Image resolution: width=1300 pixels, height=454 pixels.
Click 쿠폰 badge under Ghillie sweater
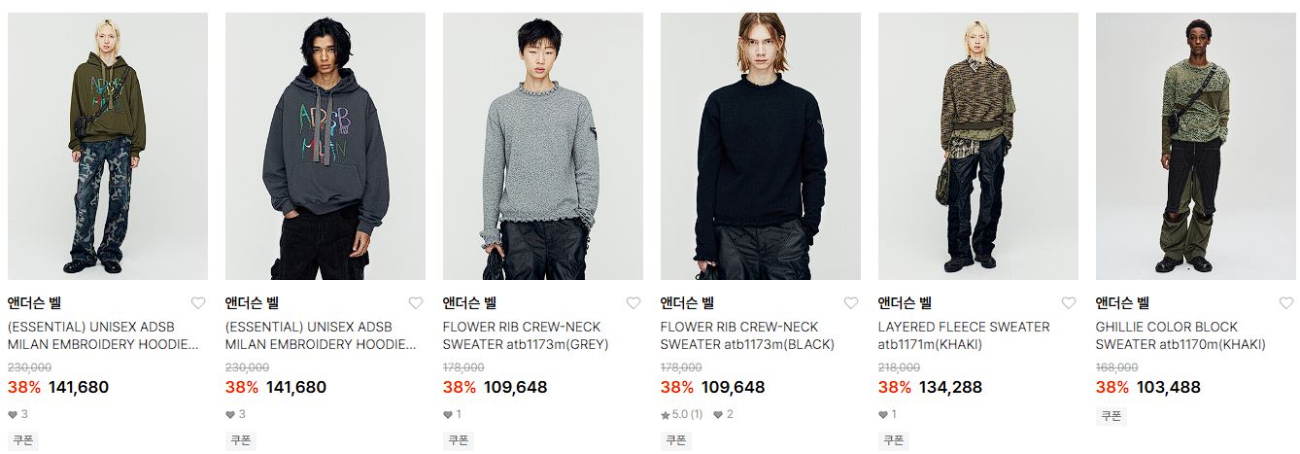click(x=1112, y=416)
